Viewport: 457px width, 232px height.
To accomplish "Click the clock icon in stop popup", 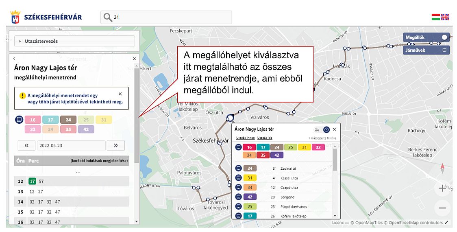I will tap(326, 129).
